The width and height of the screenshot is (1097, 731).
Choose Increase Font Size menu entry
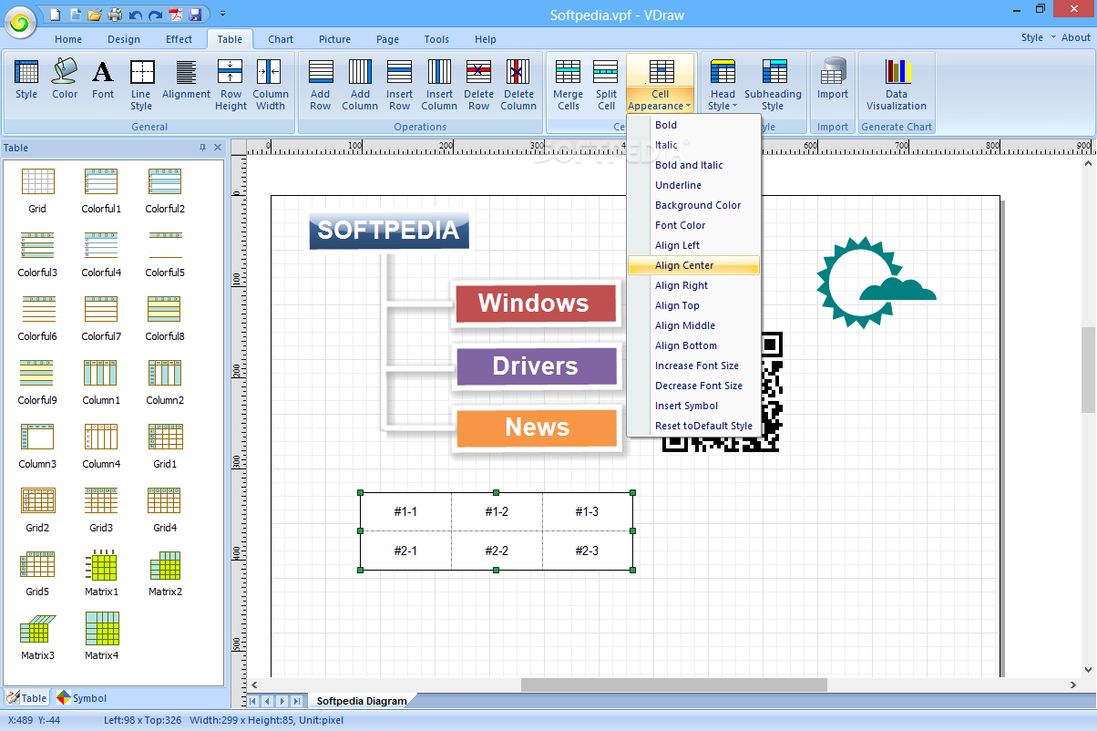(x=693, y=365)
